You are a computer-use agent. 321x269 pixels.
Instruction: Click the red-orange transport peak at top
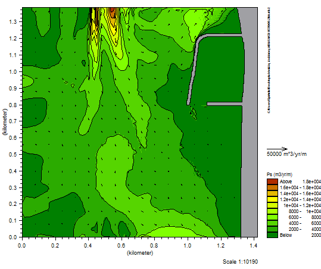pyautogui.click(x=112, y=12)
